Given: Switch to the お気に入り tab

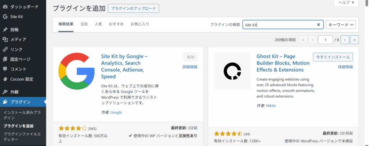Looking at the screenshot, I should point(140,24).
